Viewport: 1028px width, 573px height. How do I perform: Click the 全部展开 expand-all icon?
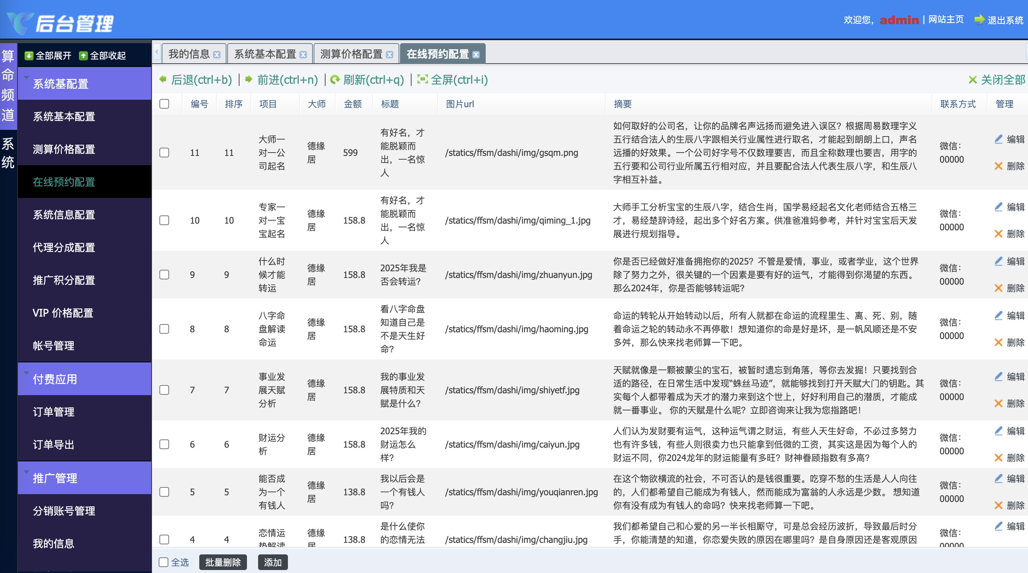point(29,55)
